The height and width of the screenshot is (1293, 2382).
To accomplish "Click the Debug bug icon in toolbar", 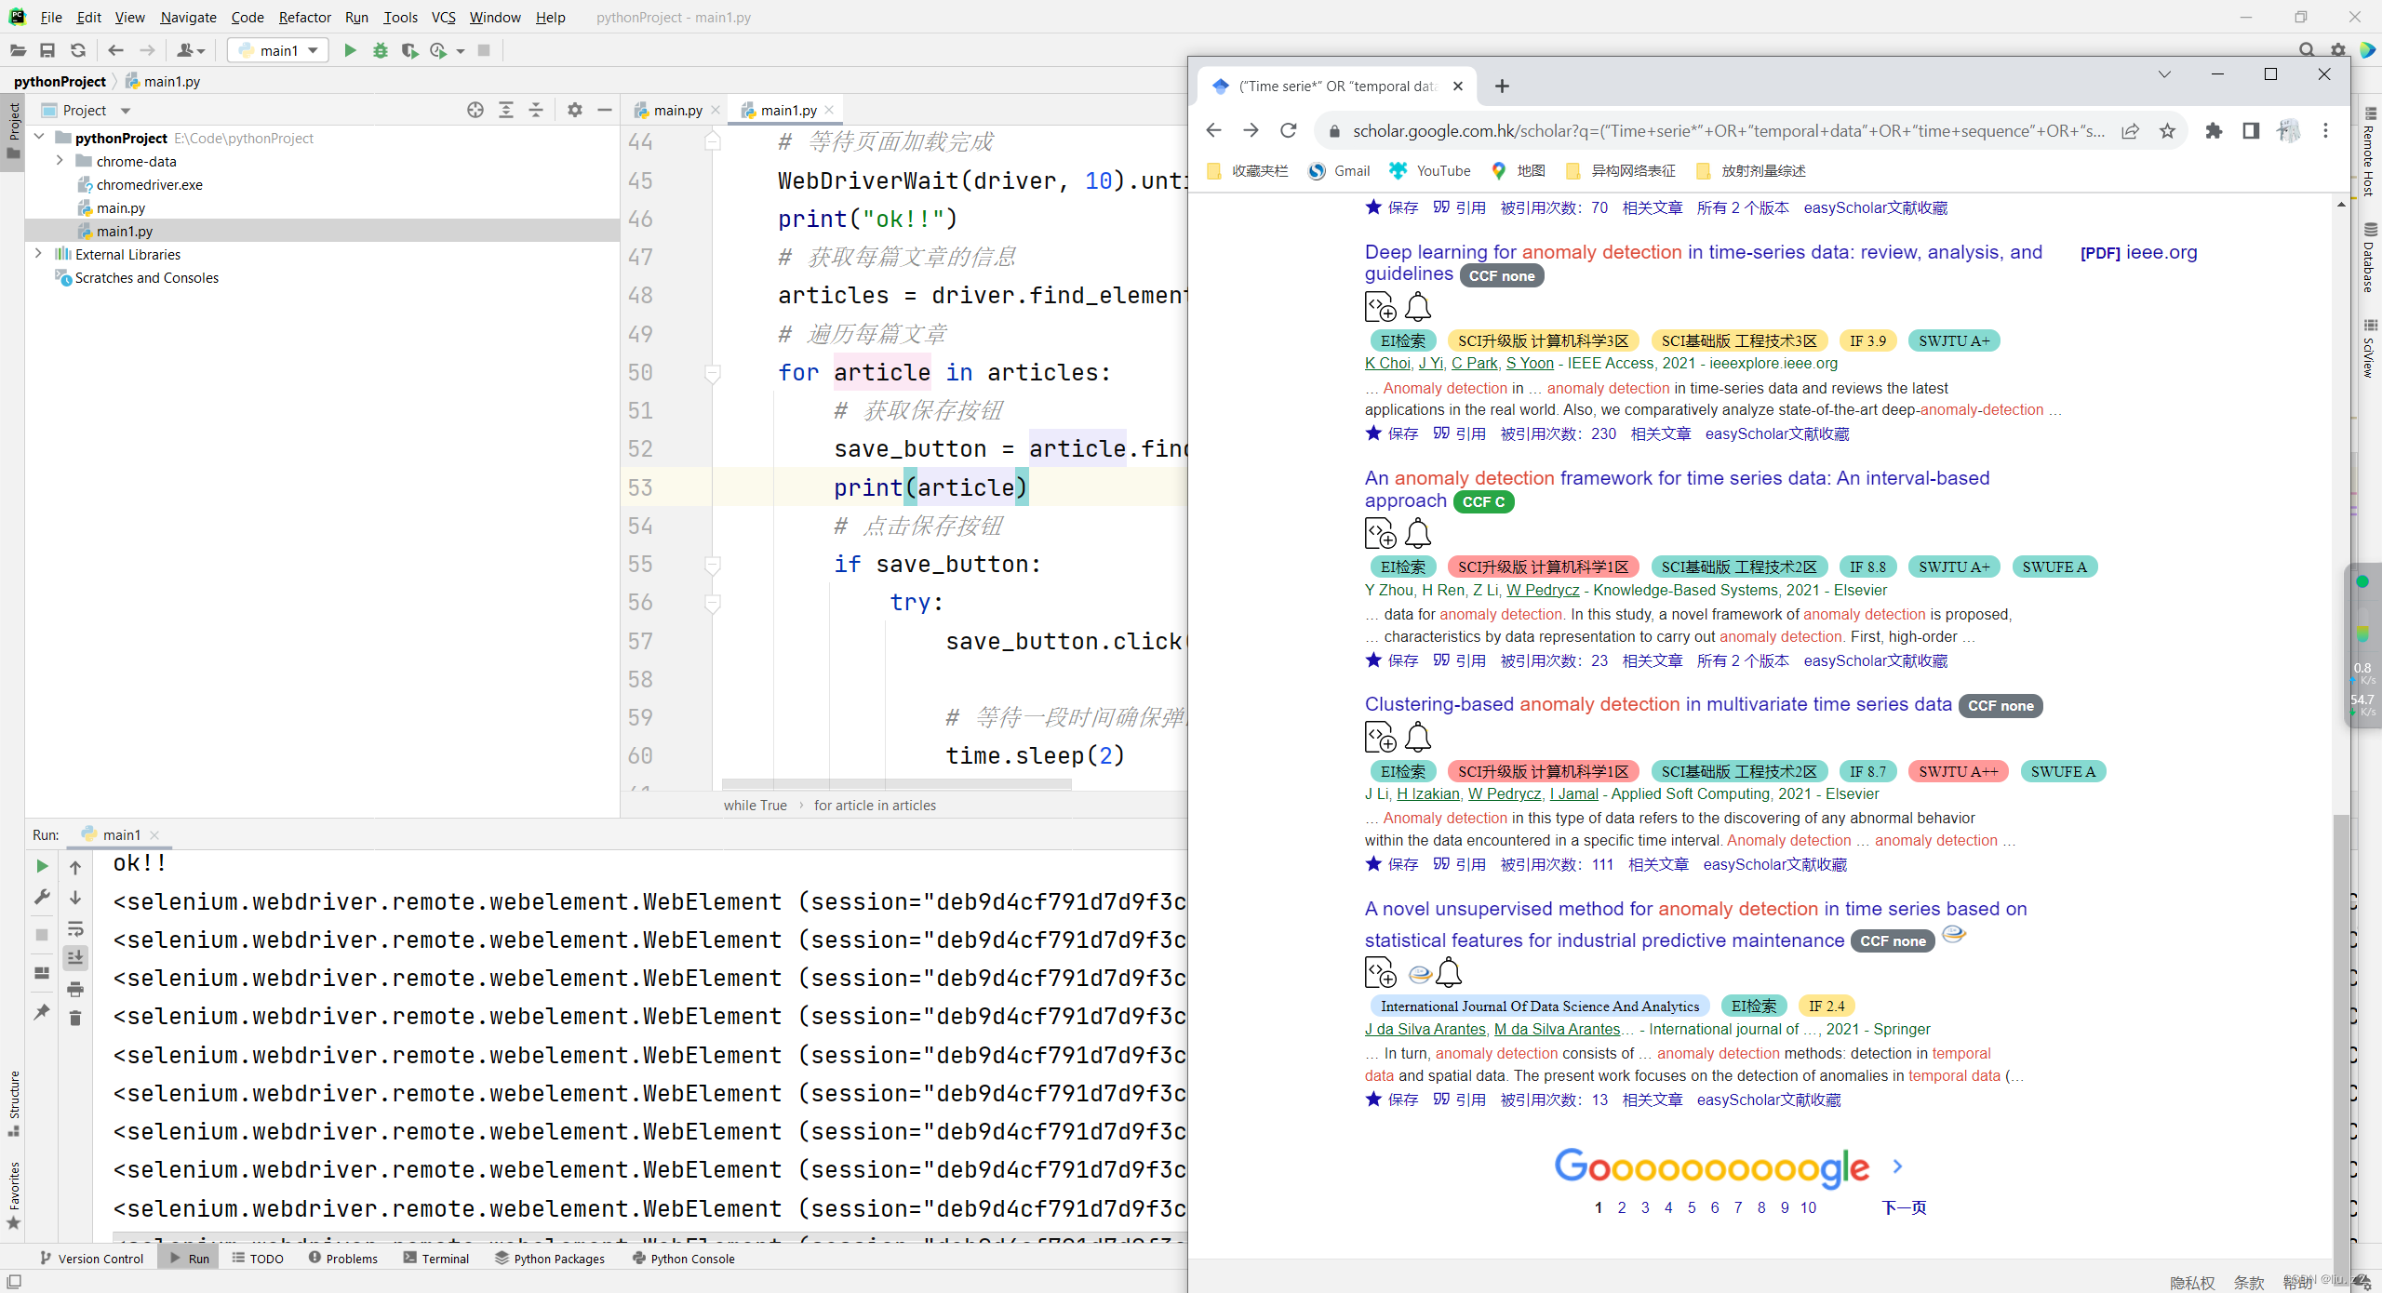I will (380, 50).
